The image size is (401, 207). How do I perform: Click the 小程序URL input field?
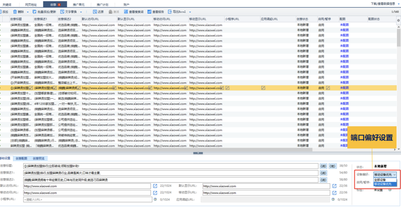[x=88, y=200]
